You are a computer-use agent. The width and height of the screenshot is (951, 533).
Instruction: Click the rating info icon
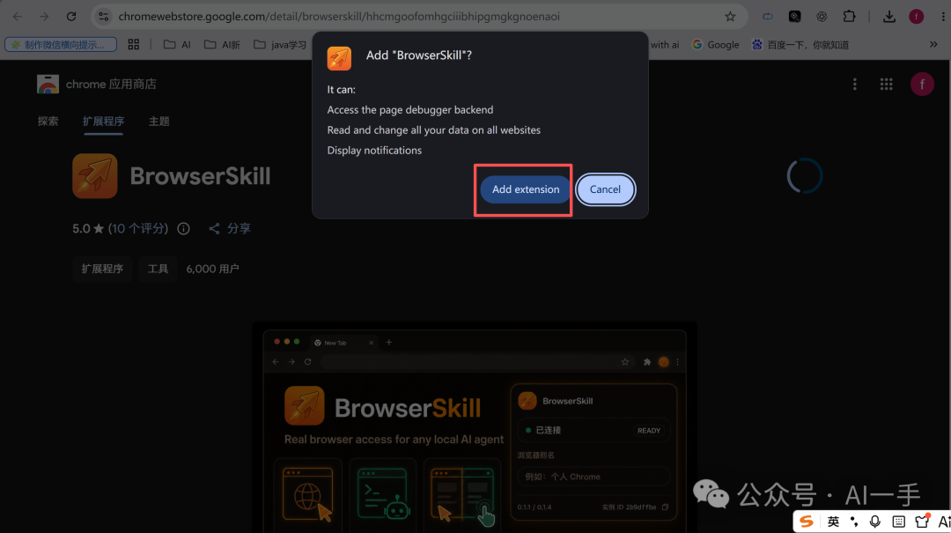pos(183,228)
